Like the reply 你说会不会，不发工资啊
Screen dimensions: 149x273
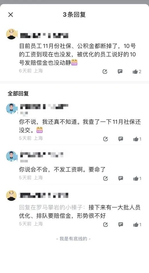pyautogui.click(x=137, y=178)
